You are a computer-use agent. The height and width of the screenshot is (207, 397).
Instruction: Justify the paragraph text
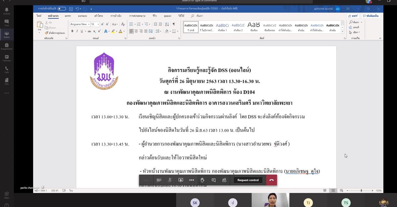(146, 31)
